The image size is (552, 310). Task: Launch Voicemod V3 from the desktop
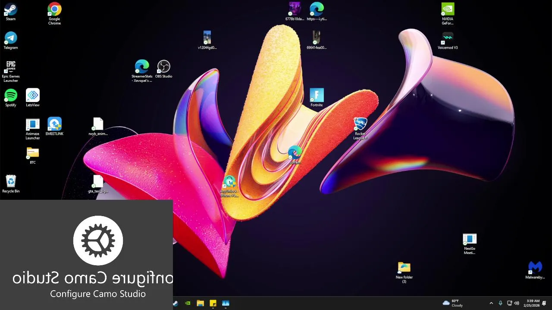point(448,41)
